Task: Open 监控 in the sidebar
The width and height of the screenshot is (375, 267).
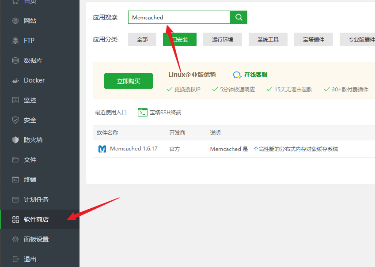Action: point(40,100)
